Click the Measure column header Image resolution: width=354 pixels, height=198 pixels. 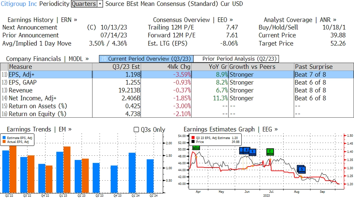[50, 67]
